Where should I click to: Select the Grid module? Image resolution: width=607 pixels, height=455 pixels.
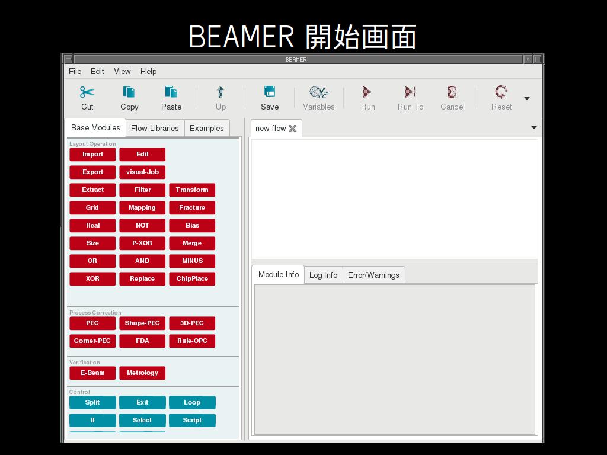tap(92, 208)
